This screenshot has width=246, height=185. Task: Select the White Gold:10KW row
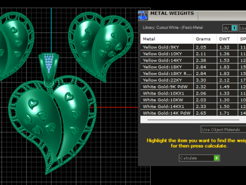point(193,100)
